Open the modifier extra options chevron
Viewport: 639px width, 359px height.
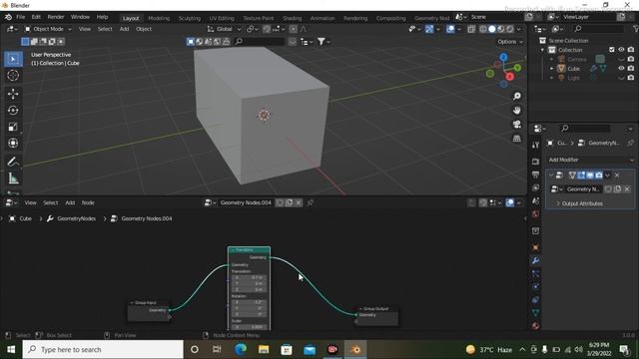(x=608, y=176)
